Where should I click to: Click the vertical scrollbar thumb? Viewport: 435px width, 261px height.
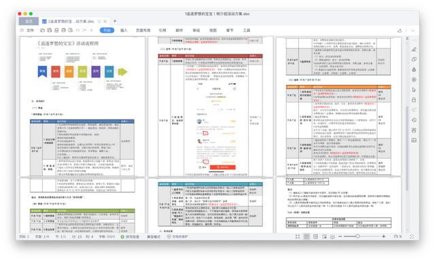tap(407, 148)
